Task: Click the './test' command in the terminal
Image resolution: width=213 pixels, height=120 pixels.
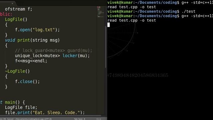Action: pyautogui.click(x=188, y=11)
